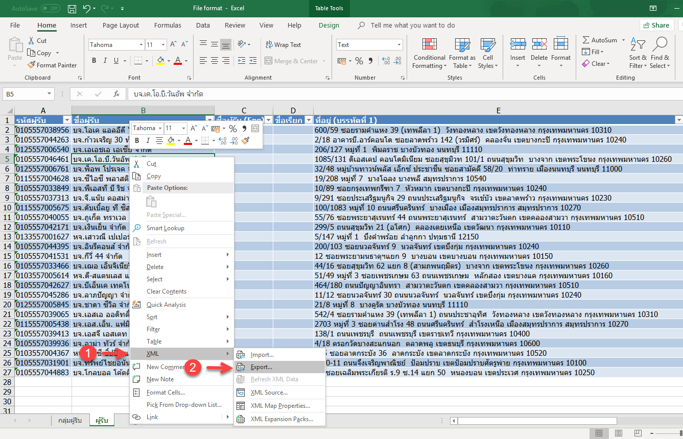The width and height of the screenshot is (683, 439).
Task: Click the mini toolbar Format Painter brush
Action: click(x=246, y=140)
